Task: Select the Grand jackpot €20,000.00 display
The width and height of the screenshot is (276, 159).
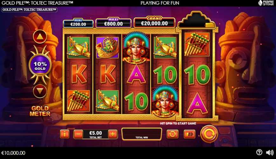Action: pos(154,23)
